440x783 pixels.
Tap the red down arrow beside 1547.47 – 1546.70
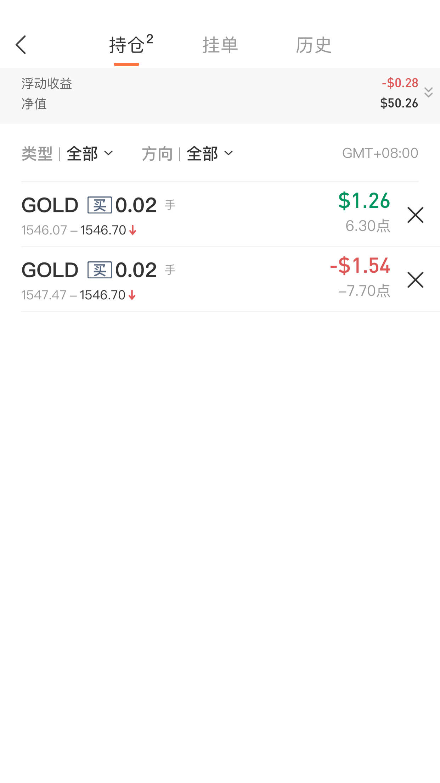pos(132,295)
